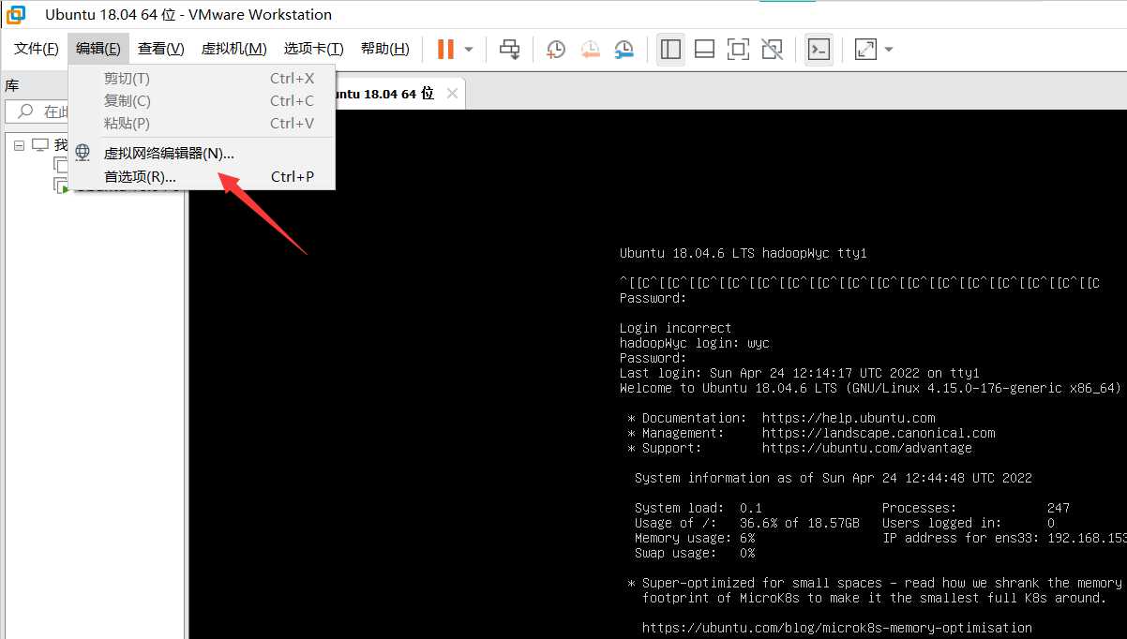1127x639 pixels.
Task: Click the "Users logged in: 0" entry
Action: pos(969,523)
